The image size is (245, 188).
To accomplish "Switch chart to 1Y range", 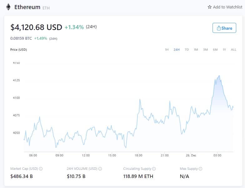I will (x=224, y=49).
